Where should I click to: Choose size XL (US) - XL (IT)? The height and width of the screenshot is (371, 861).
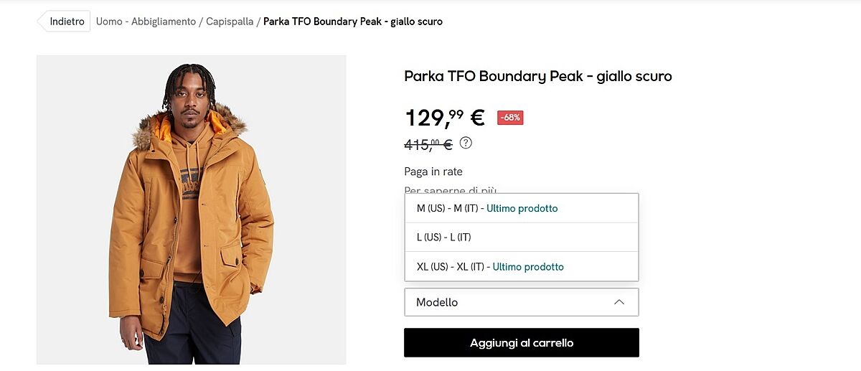pyautogui.click(x=451, y=267)
